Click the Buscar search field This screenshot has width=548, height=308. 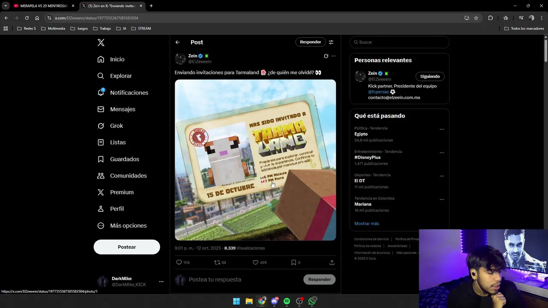[x=399, y=42]
